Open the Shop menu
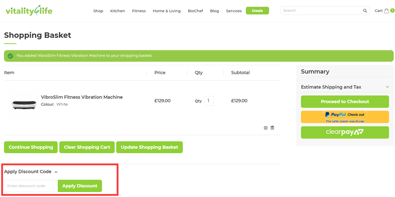395x197 pixels. (x=98, y=11)
